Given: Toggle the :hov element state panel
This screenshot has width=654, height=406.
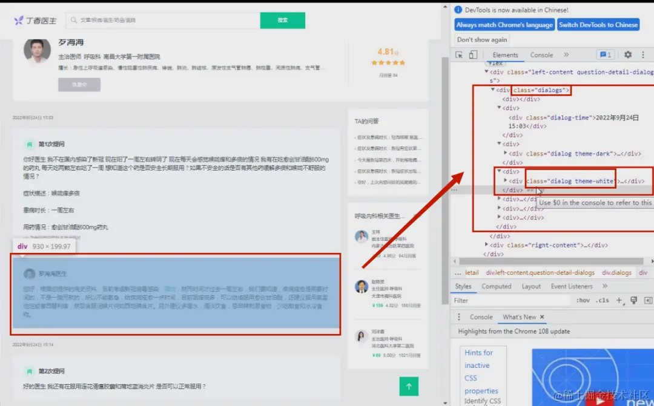Looking at the screenshot, I should (583, 300).
